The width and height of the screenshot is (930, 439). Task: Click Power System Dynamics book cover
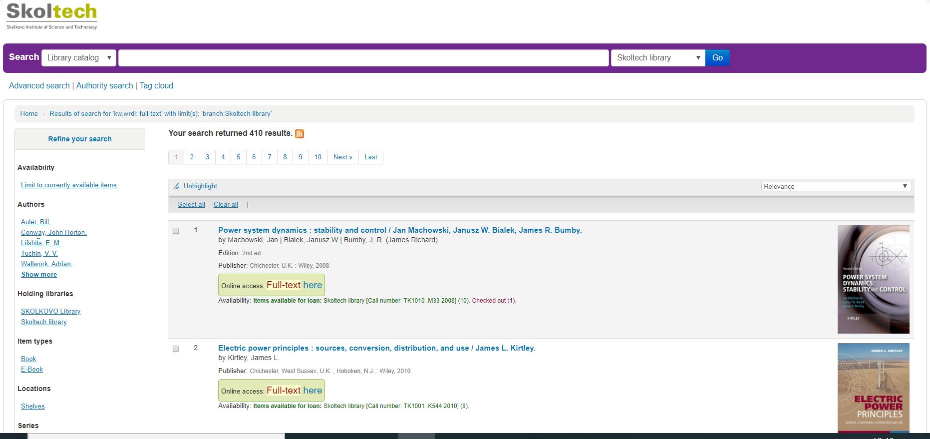[x=874, y=279]
